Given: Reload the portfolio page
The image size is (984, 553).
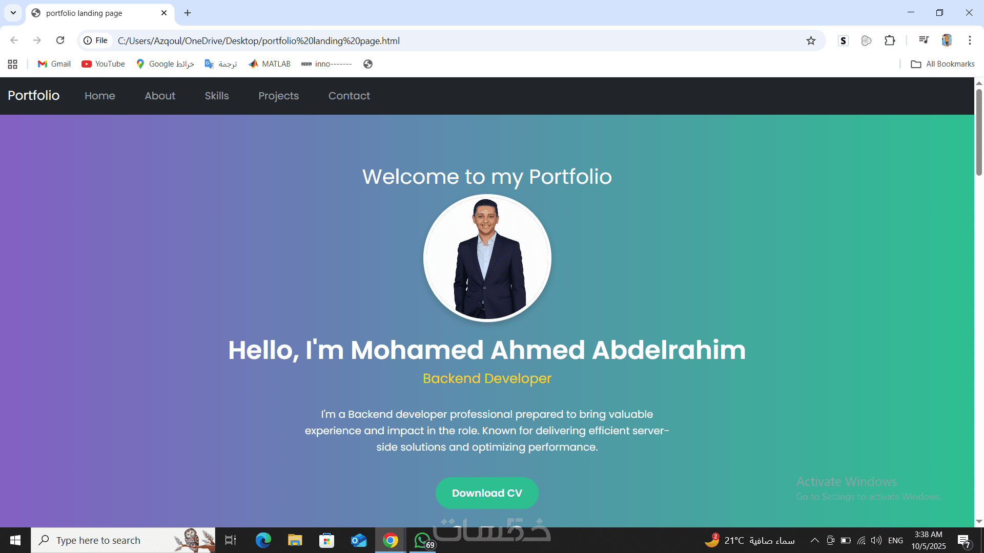Looking at the screenshot, I should [x=60, y=40].
